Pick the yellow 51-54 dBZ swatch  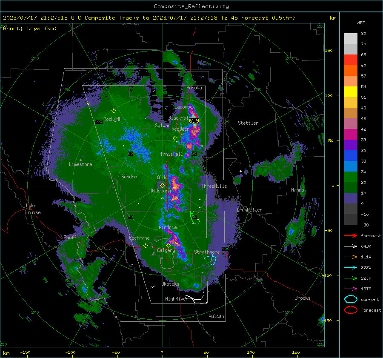tap(351, 92)
